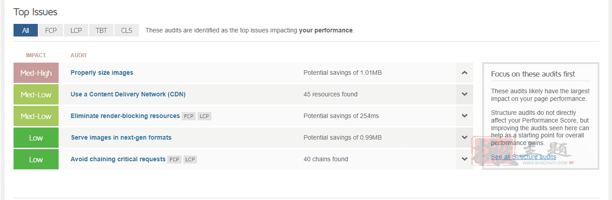Open Serve images in next-gen formats audit
This screenshot has width=612, height=200.
pyautogui.click(x=121, y=137)
